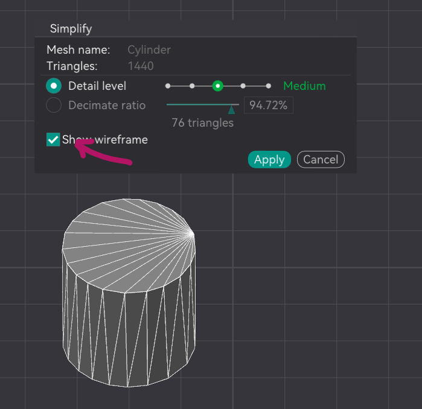Viewport: 422px width, 409px height.
Task: Click the Triangles: label
Action: point(72,66)
